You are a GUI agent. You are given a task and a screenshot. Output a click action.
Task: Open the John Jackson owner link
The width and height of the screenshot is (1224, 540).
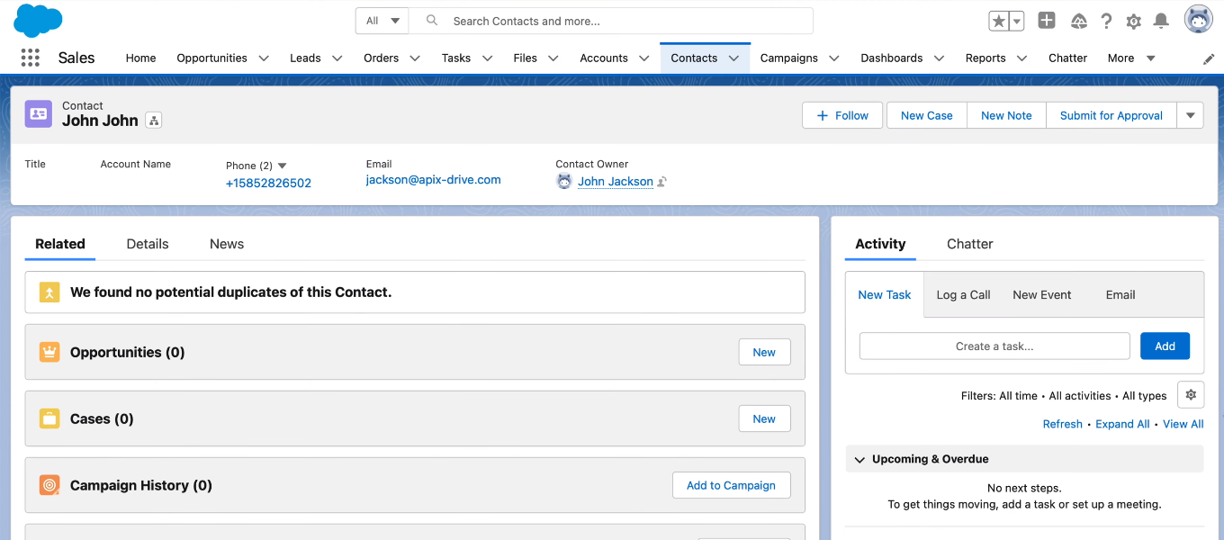click(x=616, y=181)
